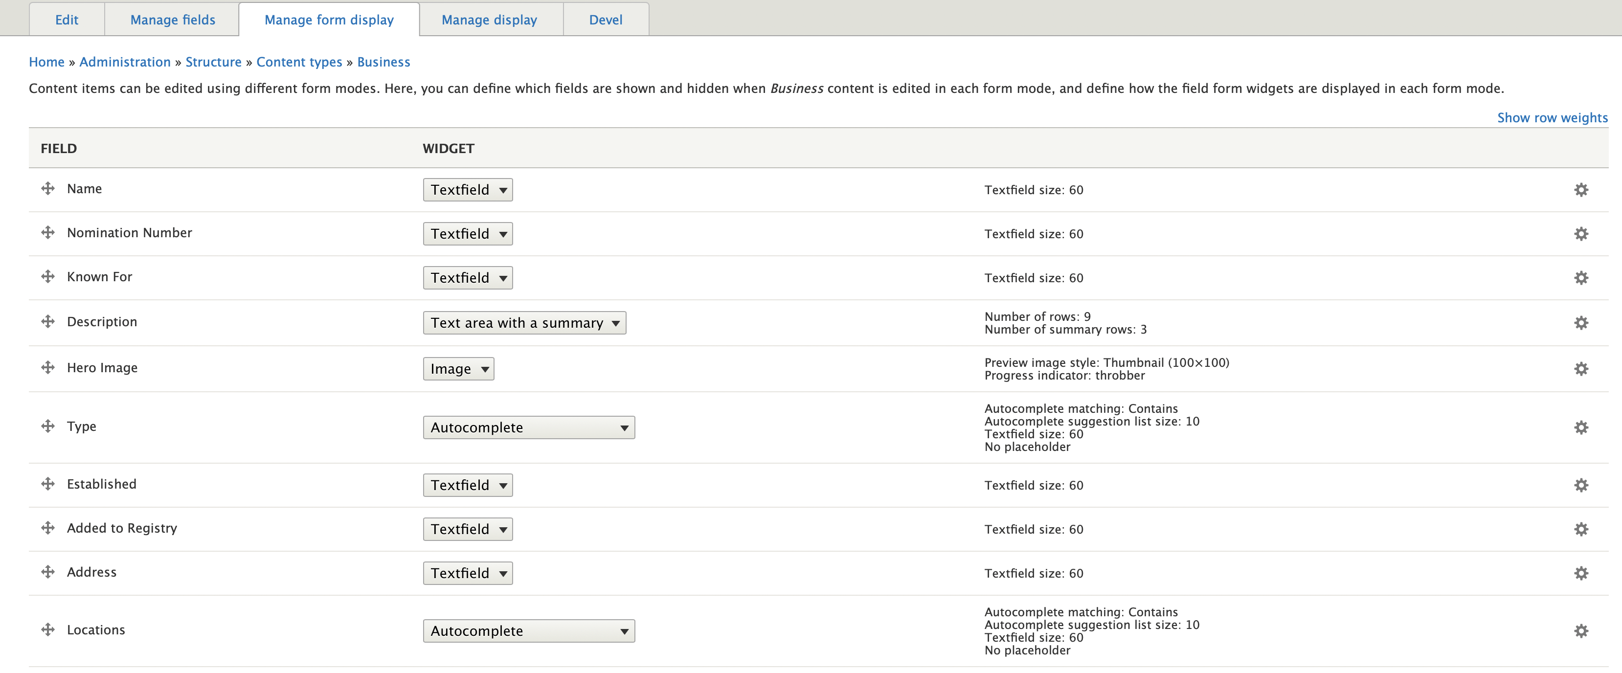Open gear settings for Added to Registry
This screenshot has width=1622, height=673.
[x=1580, y=529]
